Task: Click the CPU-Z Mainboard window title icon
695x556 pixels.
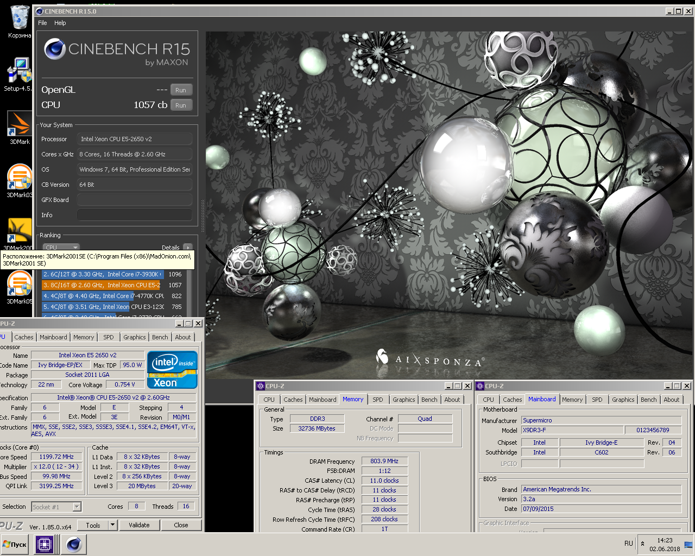Action: pyautogui.click(x=480, y=386)
